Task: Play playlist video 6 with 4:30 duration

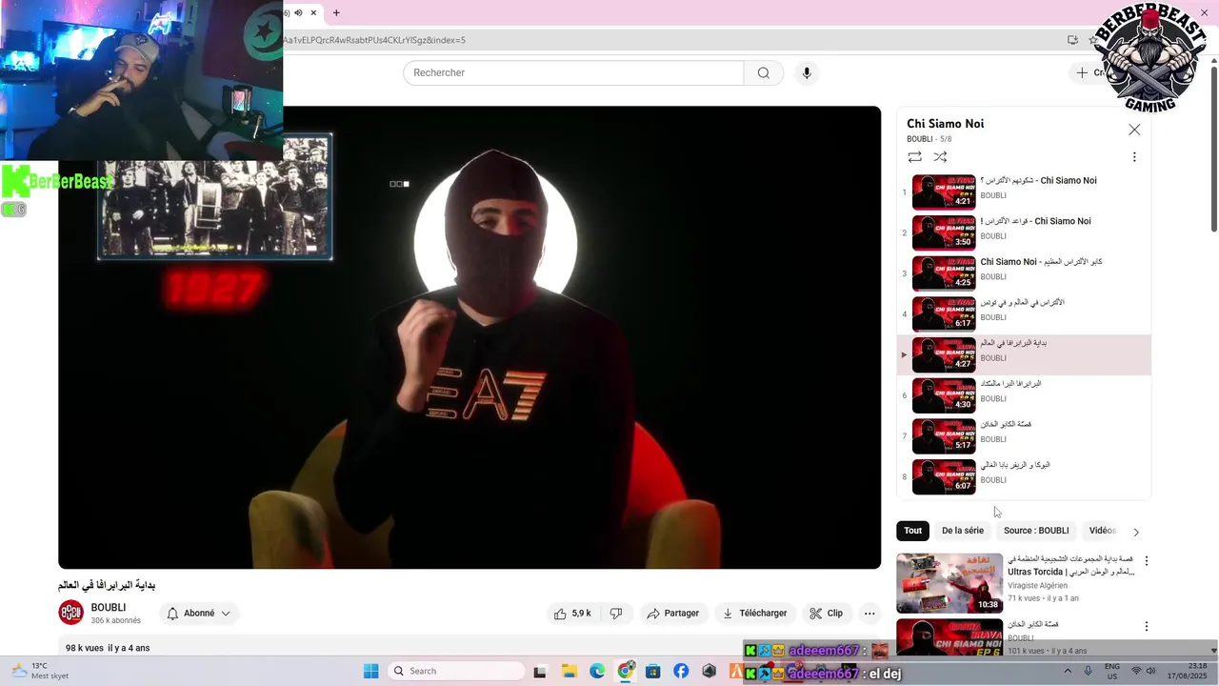Action: tap(944, 395)
